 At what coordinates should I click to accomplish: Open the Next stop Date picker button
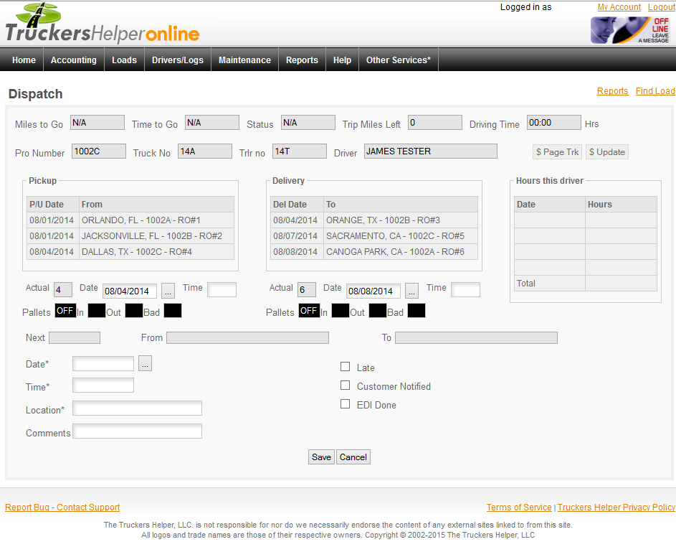coord(145,364)
